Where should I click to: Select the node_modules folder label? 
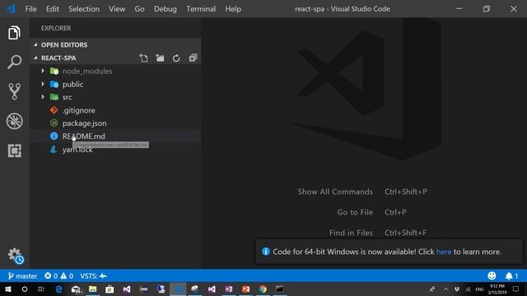[87, 72]
